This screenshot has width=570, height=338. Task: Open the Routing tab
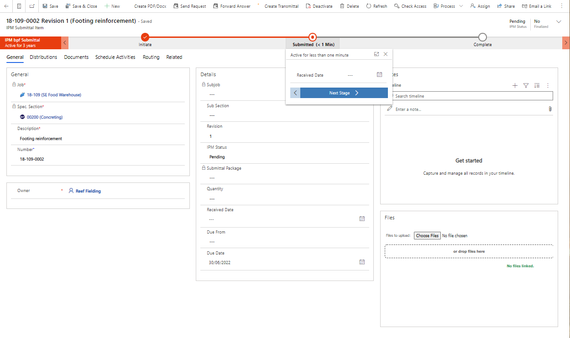[x=151, y=57]
